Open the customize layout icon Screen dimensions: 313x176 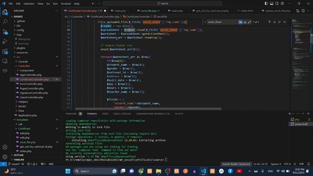tap(282, 3)
